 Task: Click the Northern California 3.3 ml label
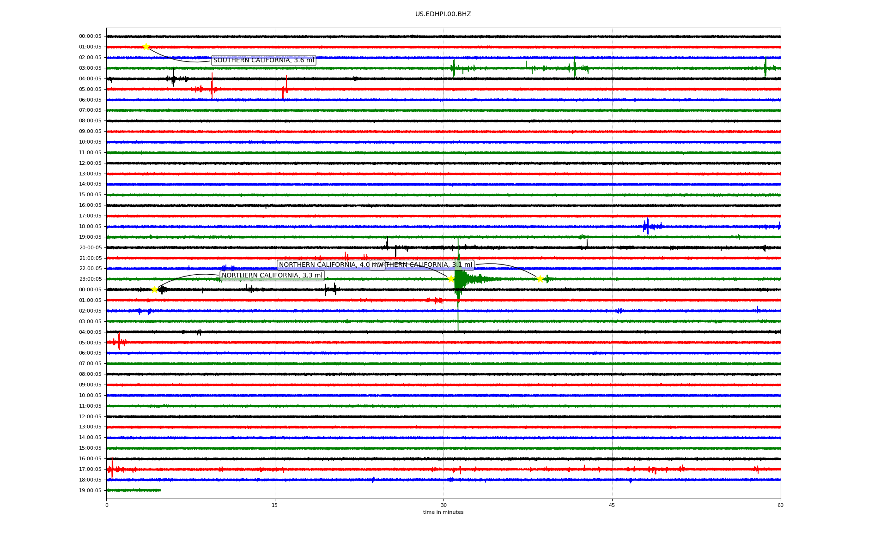click(272, 276)
